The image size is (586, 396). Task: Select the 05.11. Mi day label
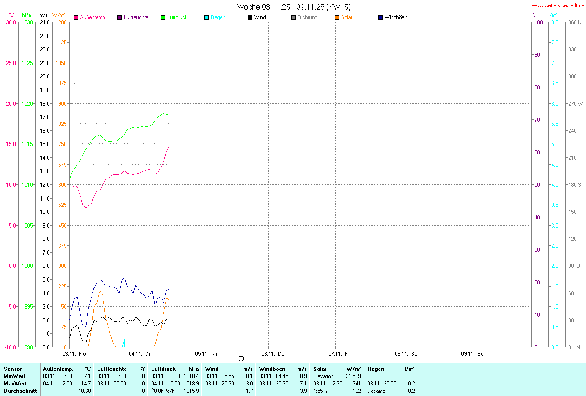206,354
